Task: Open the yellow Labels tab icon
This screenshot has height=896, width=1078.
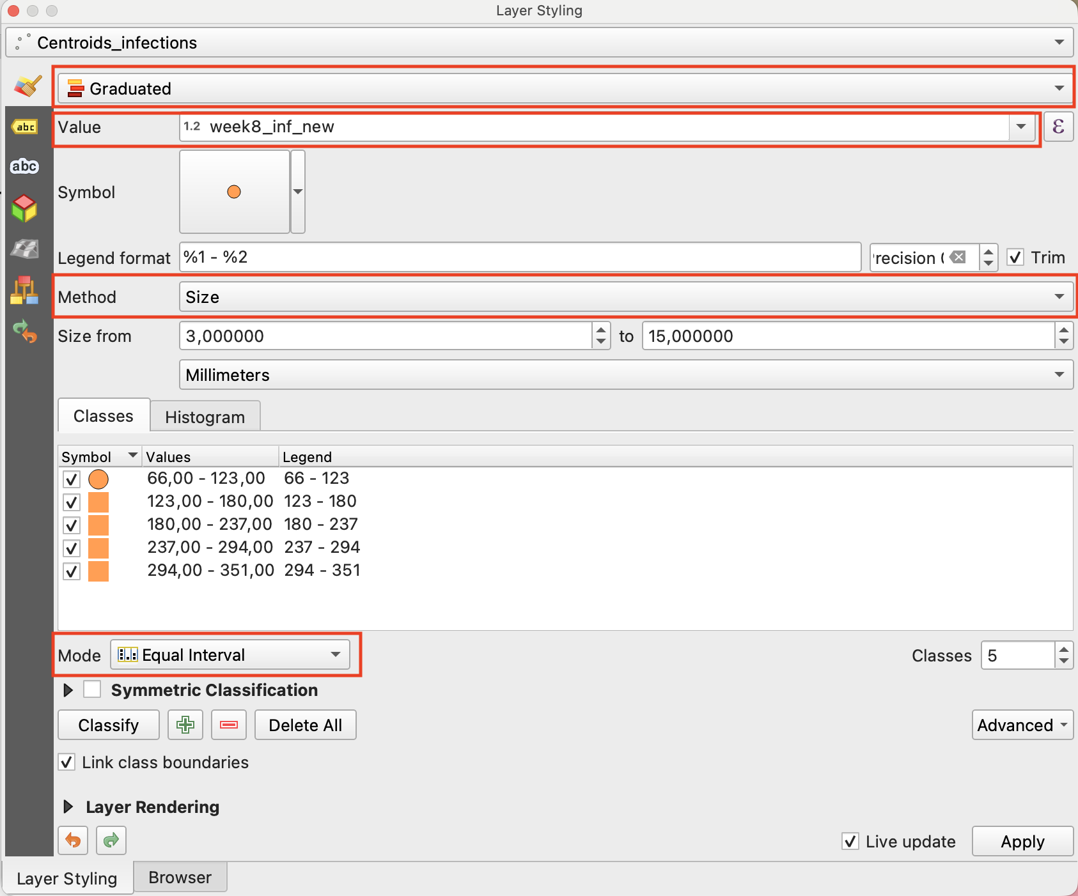Action: (x=25, y=127)
